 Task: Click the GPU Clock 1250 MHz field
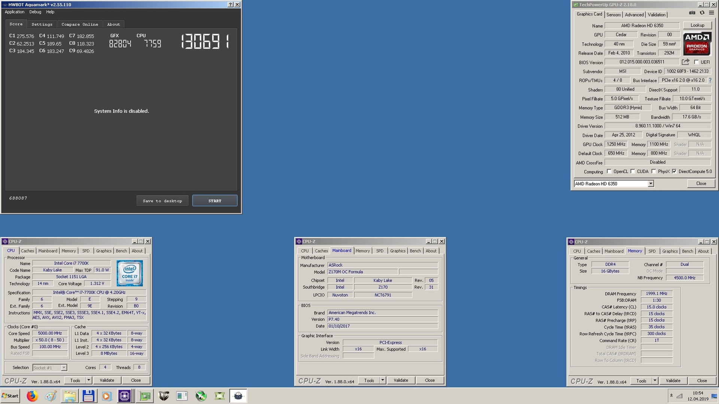pyautogui.click(x=616, y=144)
